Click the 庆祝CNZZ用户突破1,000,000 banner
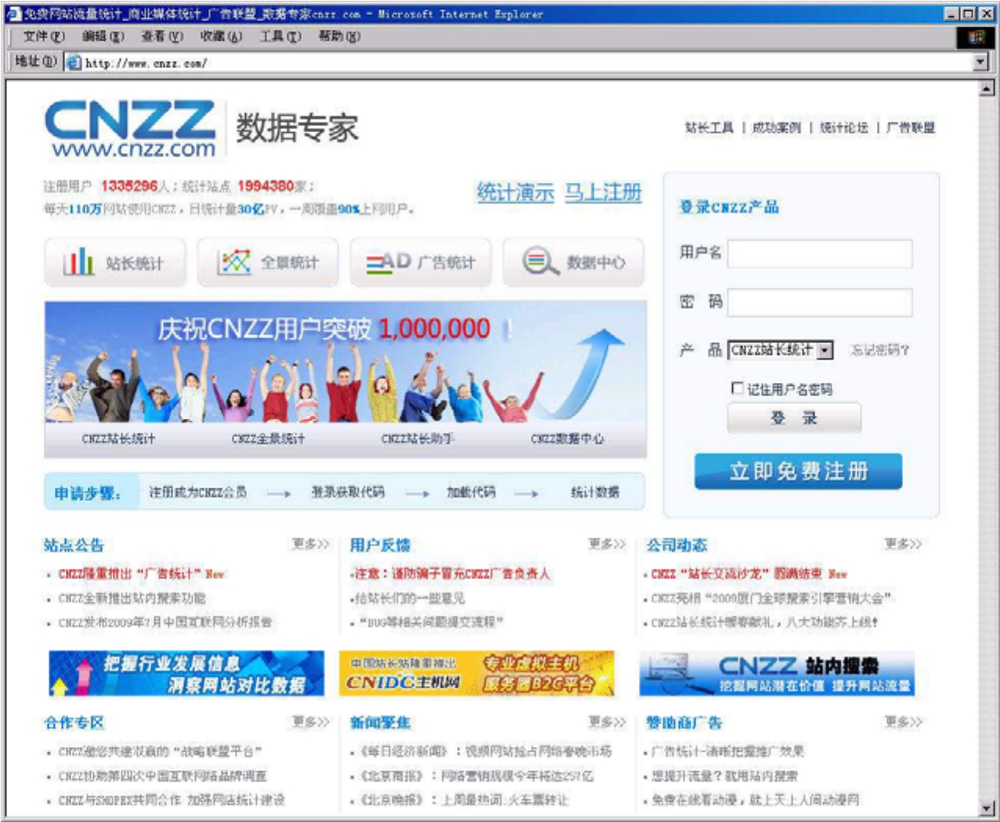The width and height of the screenshot is (1000, 822). (346, 362)
